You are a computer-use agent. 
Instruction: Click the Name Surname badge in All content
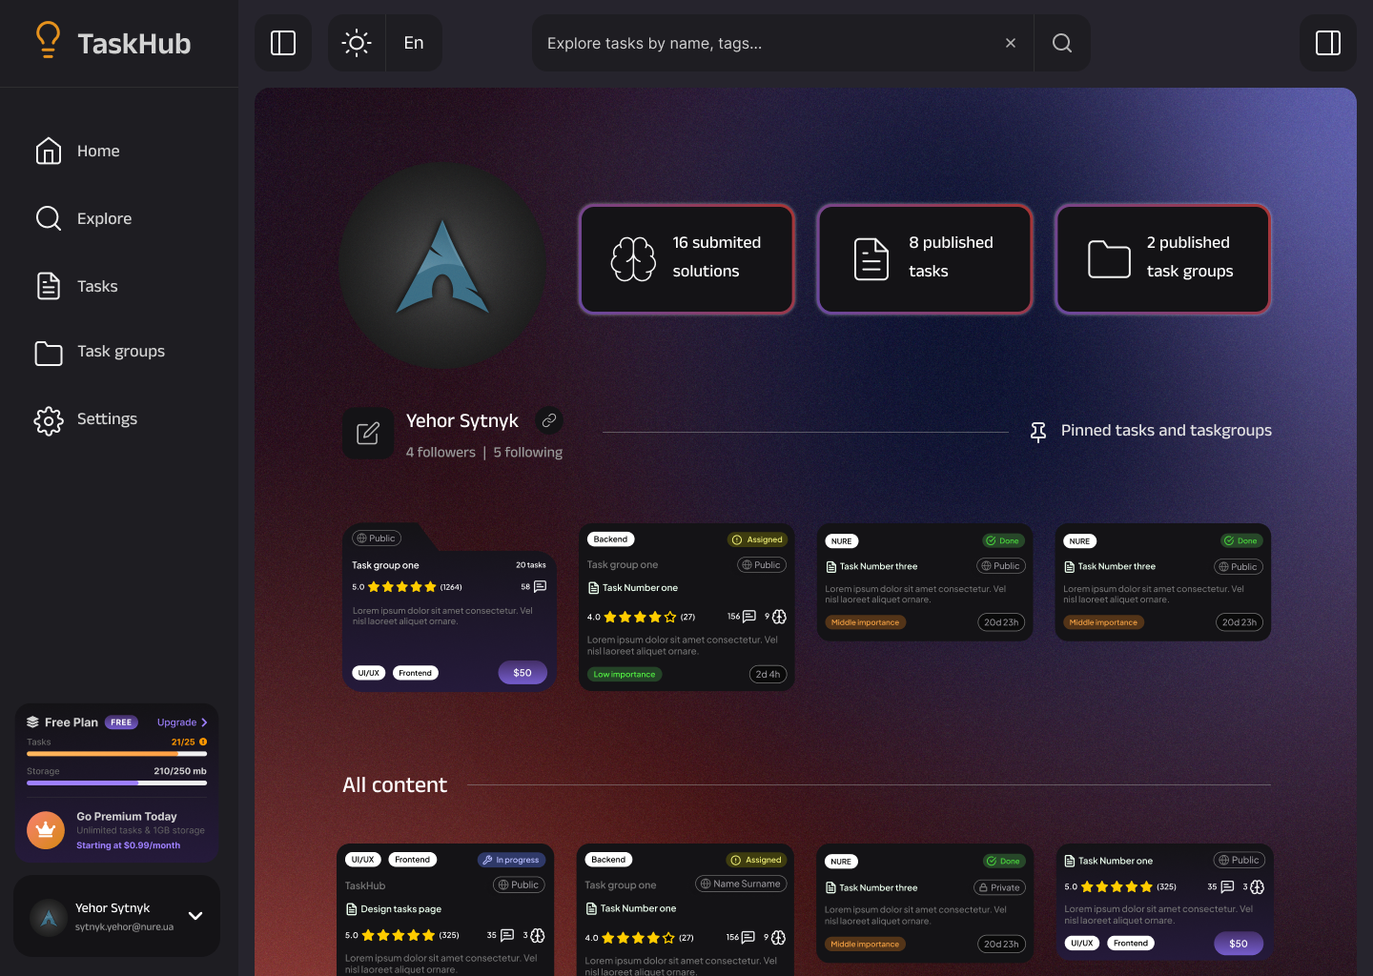click(741, 884)
